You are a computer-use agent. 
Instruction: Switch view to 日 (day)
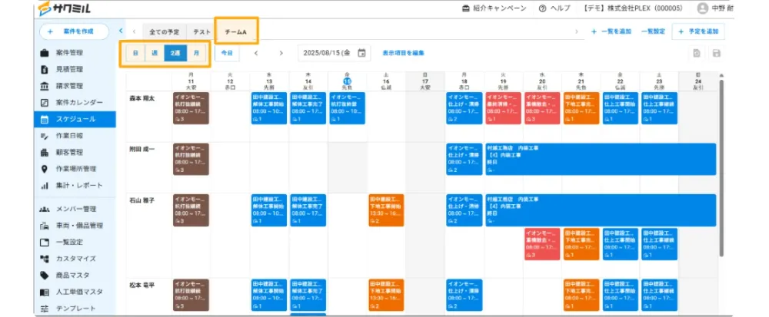(x=135, y=53)
